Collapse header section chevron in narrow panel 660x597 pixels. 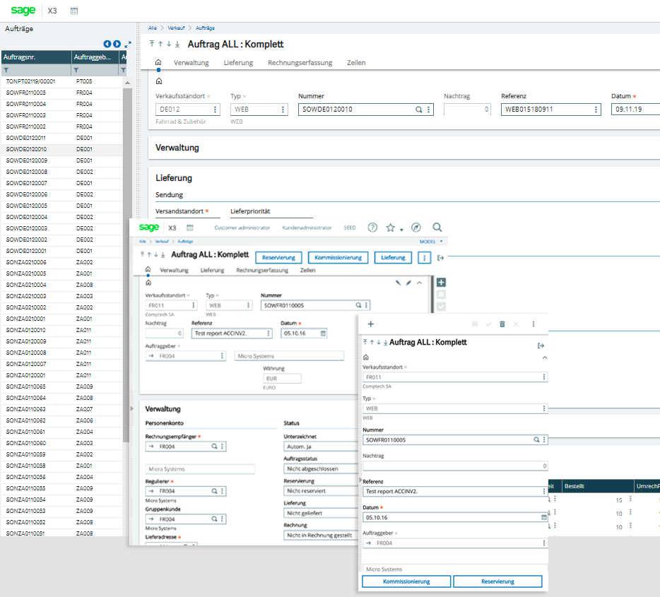point(545,357)
